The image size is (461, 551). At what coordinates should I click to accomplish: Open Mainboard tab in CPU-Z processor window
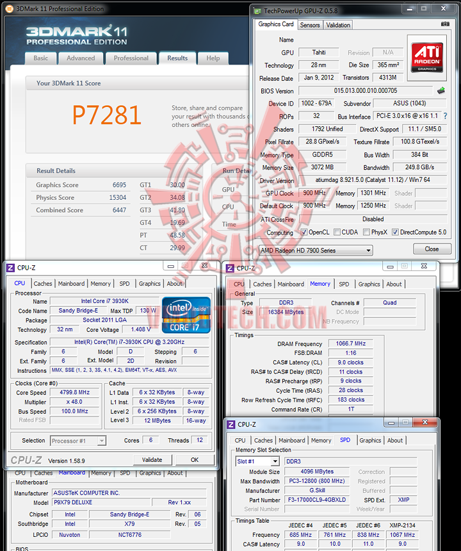point(71,284)
